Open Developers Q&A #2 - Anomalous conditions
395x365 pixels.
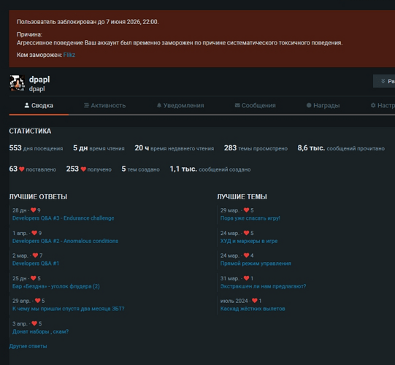tap(65, 241)
